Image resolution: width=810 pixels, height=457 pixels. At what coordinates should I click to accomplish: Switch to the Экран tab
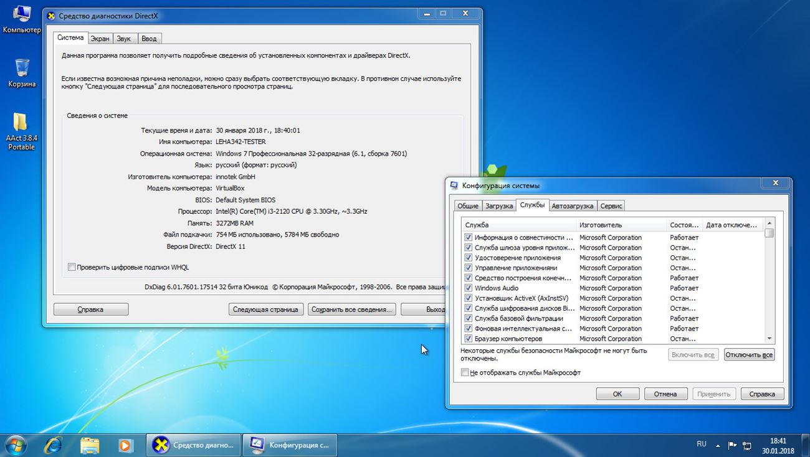(x=100, y=39)
